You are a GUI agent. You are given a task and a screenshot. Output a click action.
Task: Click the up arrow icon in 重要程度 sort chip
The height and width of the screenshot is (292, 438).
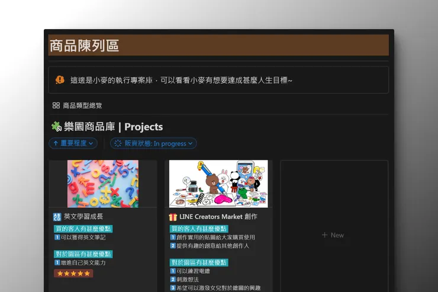point(56,143)
